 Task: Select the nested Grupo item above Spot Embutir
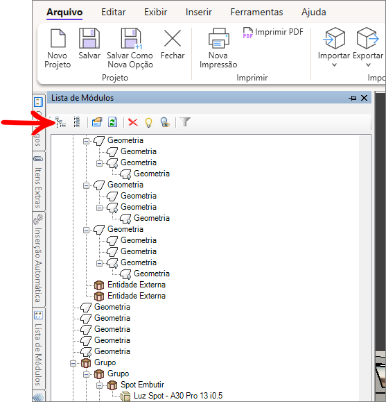pyautogui.click(x=118, y=374)
